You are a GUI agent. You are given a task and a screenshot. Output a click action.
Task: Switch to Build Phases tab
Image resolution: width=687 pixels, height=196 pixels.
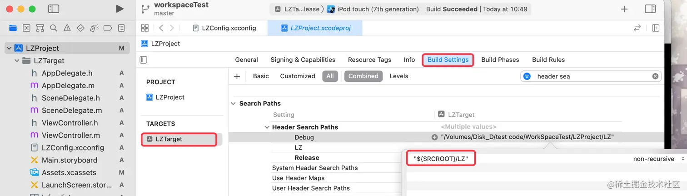(x=500, y=60)
